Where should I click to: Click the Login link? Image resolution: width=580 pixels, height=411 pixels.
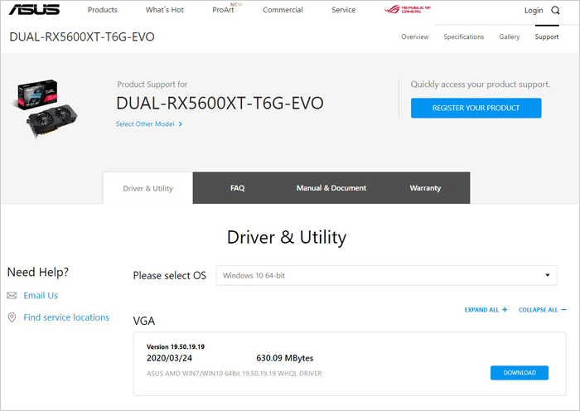(534, 11)
